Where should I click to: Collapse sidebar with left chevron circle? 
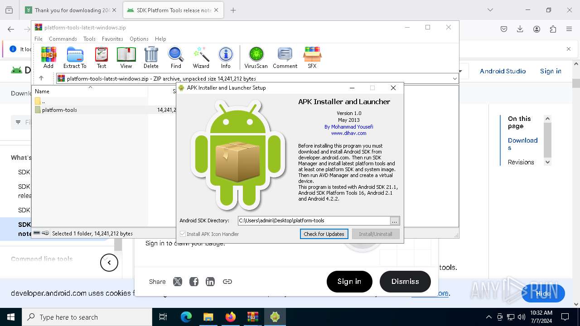coord(109,263)
